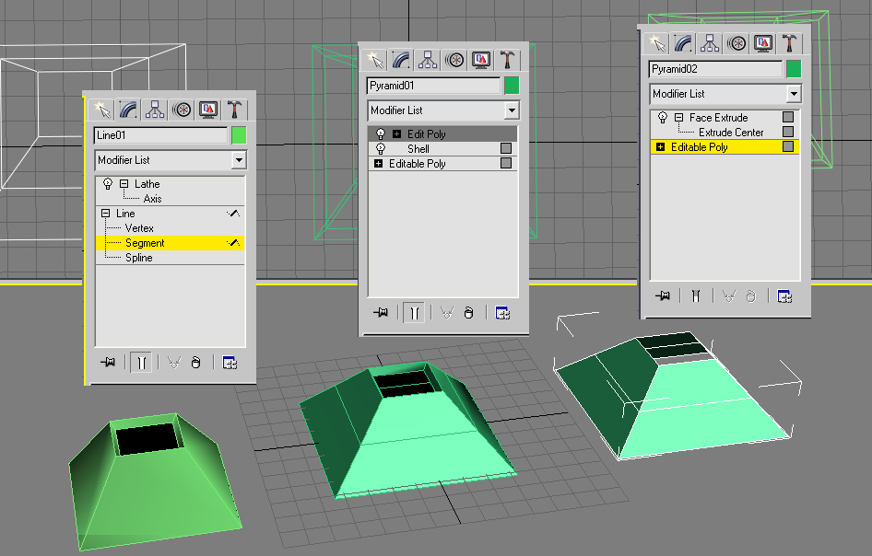
Task: Click Configure Modifier Sets in Pyramid01 panel
Action: [x=502, y=313]
